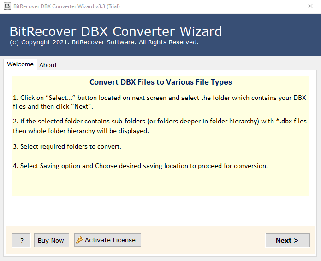Open help with the ? button
Viewport: 321px width, 261px height.
21,240
